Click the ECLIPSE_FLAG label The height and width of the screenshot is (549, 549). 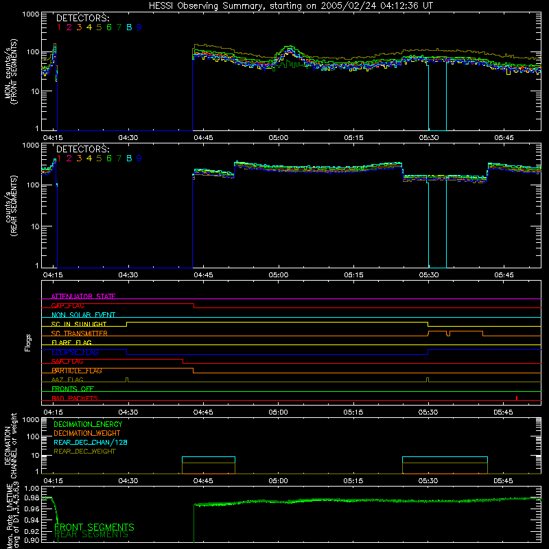coord(75,352)
